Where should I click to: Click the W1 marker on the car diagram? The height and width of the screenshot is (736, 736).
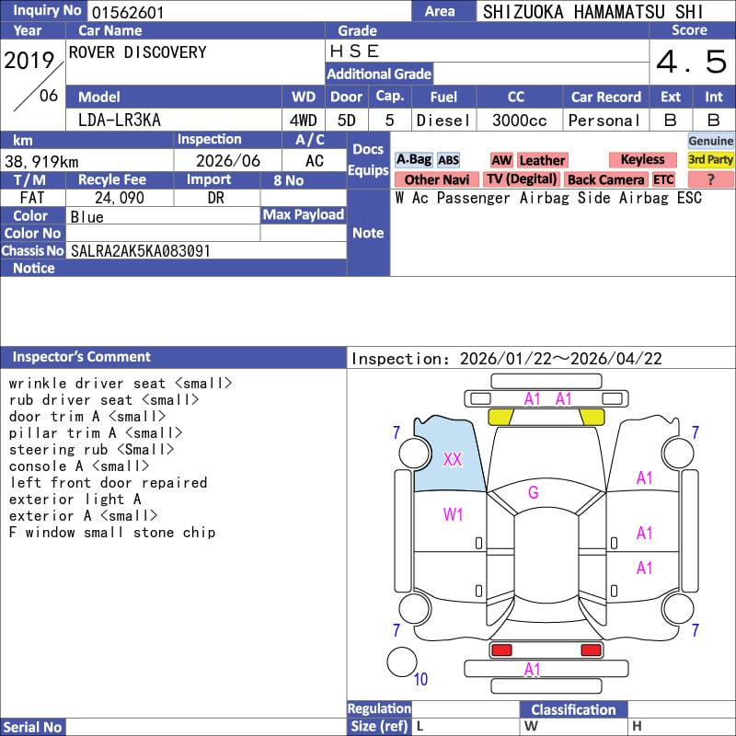[453, 514]
